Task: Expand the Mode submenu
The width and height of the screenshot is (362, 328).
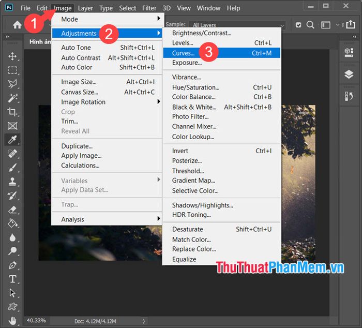Action: pyautogui.click(x=107, y=19)
